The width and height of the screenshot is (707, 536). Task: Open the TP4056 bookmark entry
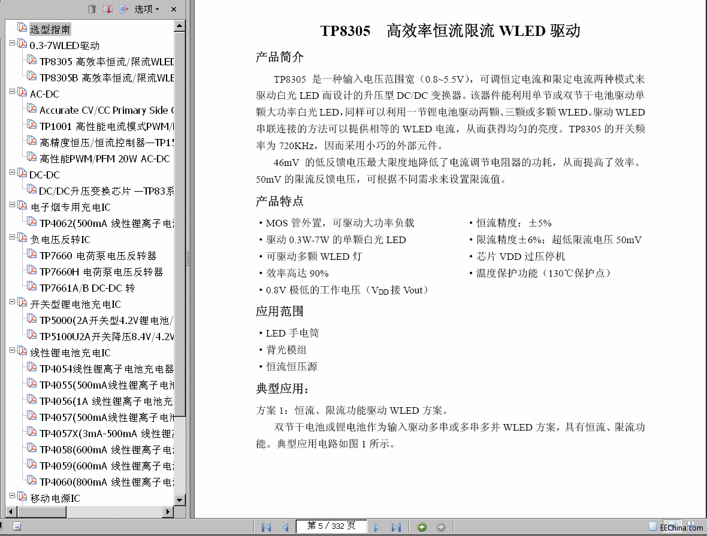[105, 401]
